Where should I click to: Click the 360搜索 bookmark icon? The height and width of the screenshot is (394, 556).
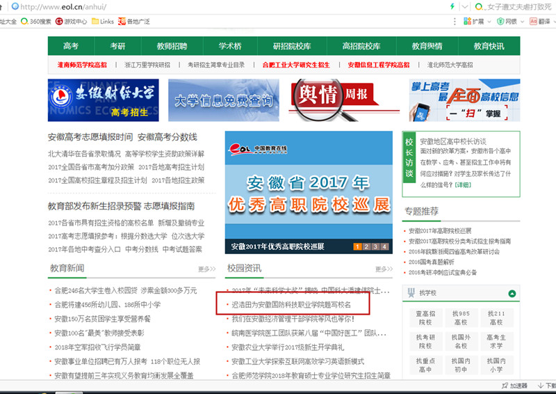24,22
